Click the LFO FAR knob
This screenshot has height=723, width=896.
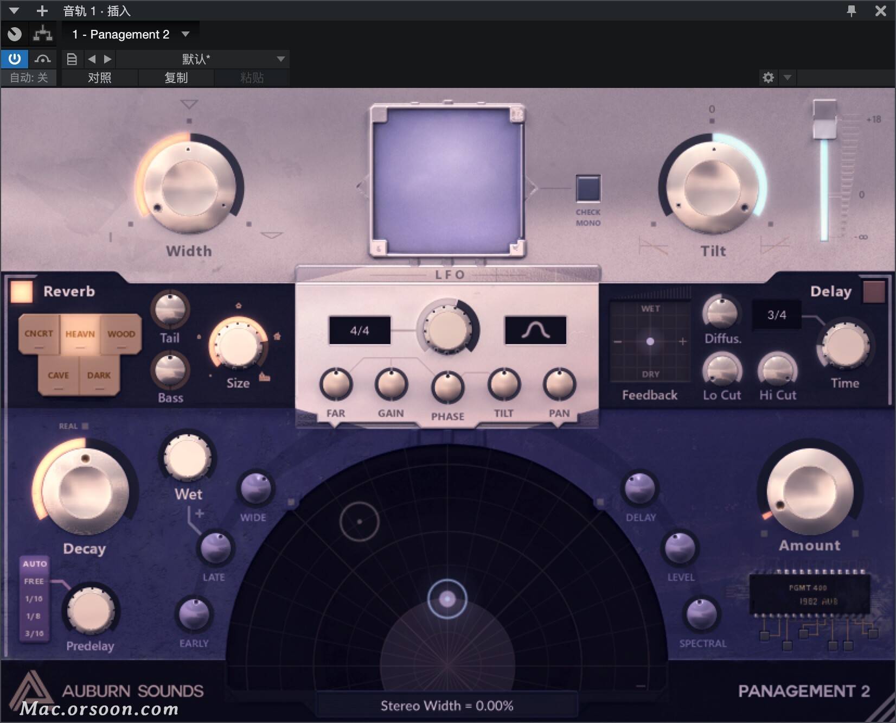pyautogui.click(x=336, y=384)
